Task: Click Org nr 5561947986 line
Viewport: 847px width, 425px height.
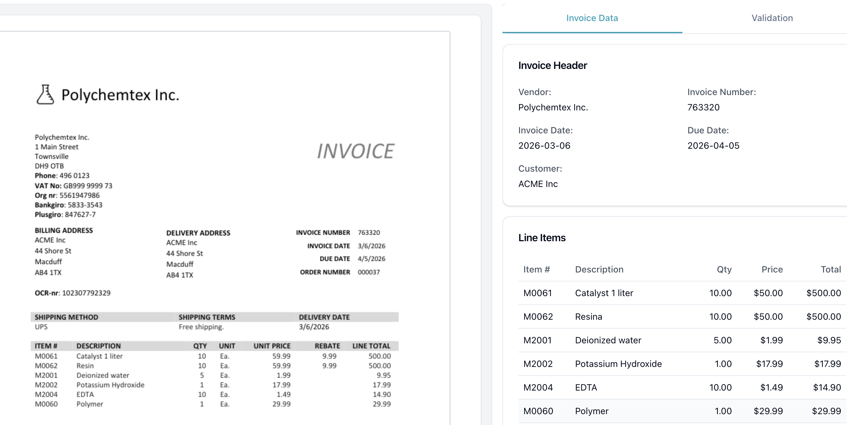Action: click(x=67, y=196)
